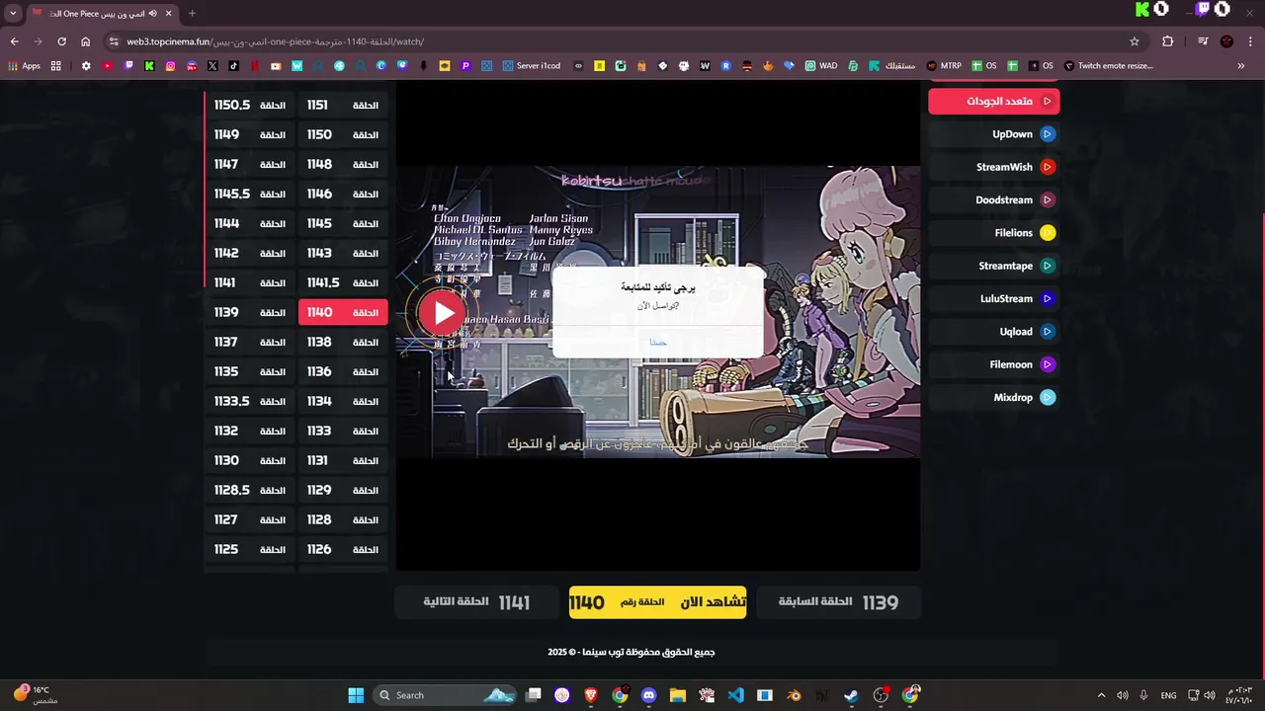The image size is (1265, 711).
Task: Go to episode 1145.5
Action: pyautogui.click(x=250, y=194)
